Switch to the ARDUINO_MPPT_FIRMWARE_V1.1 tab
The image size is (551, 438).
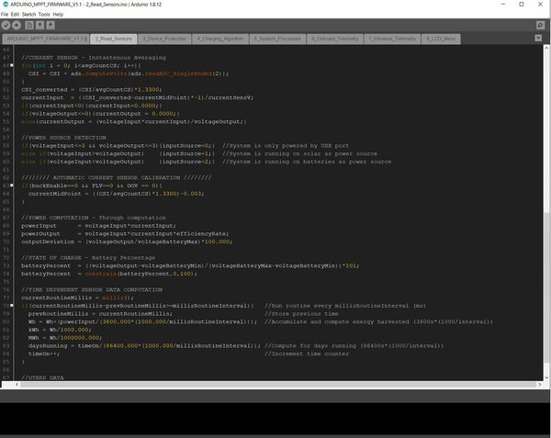coord(46,39)
